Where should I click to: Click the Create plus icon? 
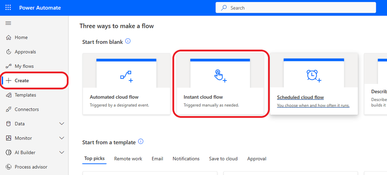coord(9,81)
